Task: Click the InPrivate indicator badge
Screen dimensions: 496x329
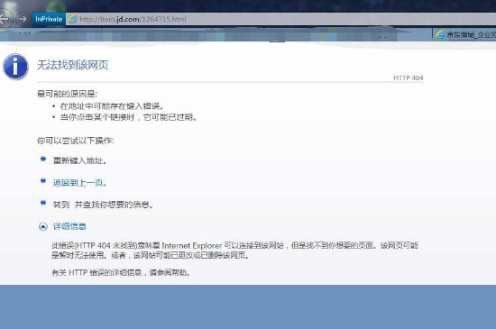Action: (x=49, y=19)
